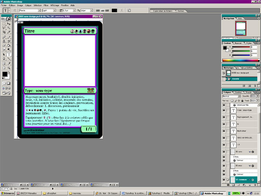Open the layer fill slider arrow

[258, 101]
